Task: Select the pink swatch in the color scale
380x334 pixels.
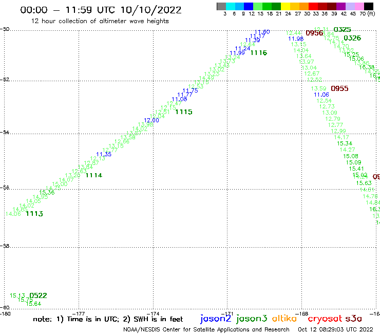Action: point(359,6)
